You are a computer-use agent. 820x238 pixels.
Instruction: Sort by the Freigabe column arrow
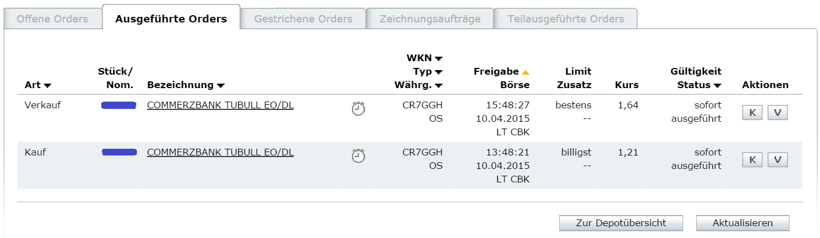coord(525,72)
